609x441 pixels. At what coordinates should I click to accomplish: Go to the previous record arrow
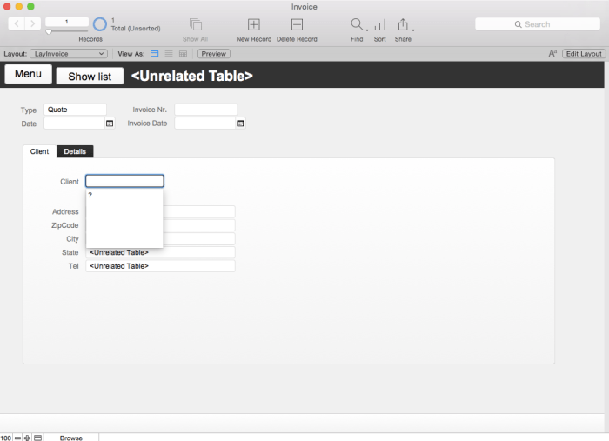(16, 23)
